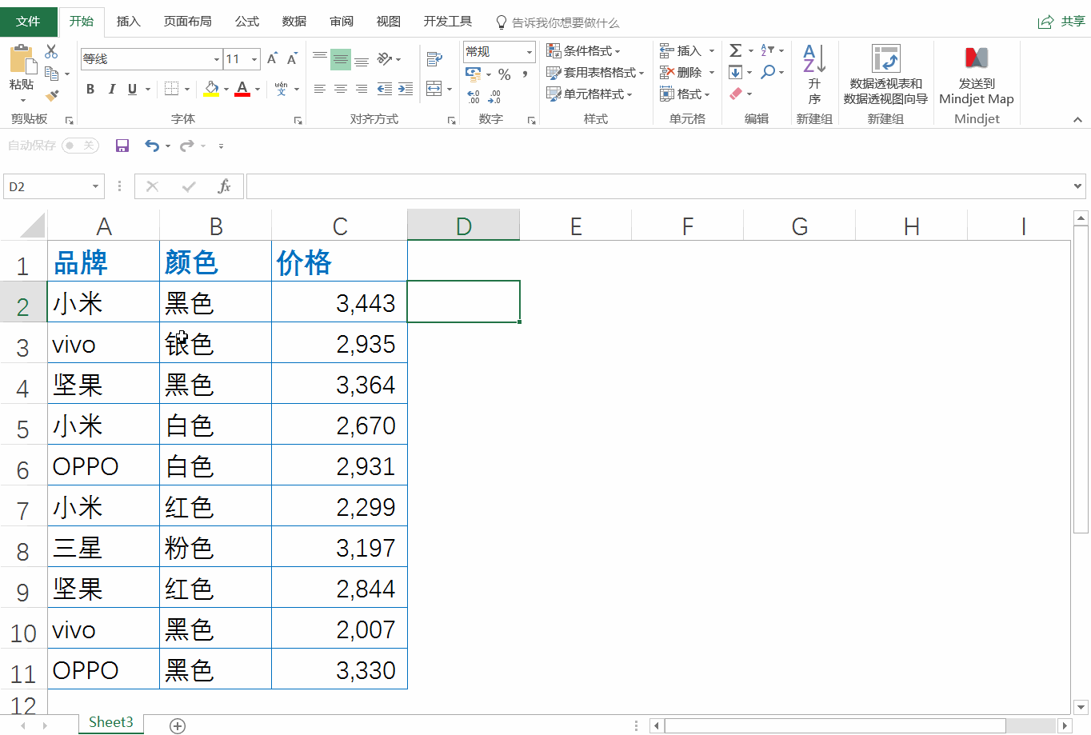Click the Fill down icon
The width and height of the screenshot is (1091, 735).
[x=736, y=73]
